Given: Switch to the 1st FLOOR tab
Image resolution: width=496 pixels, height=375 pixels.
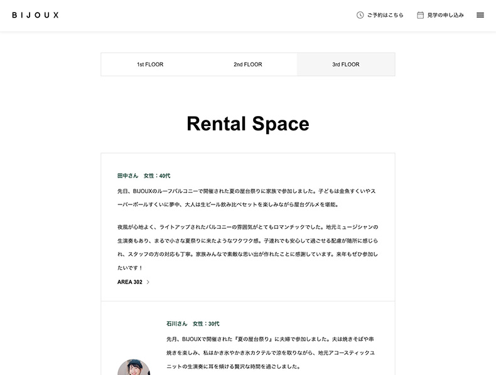Looking at the screenshot, I should [x=150, y=65].
